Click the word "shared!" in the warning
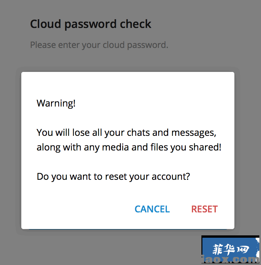261x265 pixels. point(205,147)
